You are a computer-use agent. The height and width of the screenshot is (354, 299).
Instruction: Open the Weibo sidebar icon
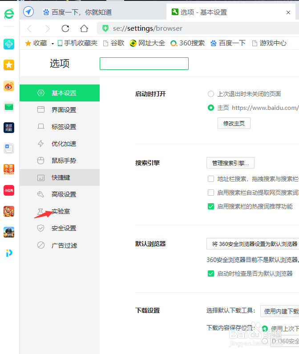pos(9,86)
